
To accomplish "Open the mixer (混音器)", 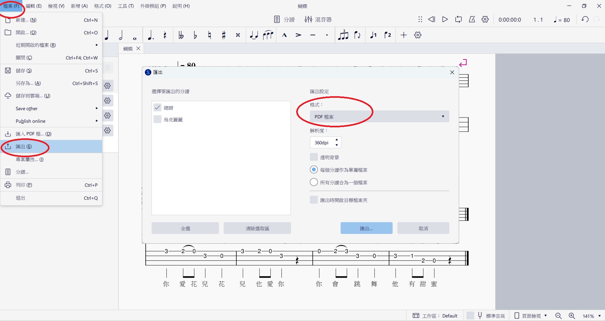I will click(x=318, y=19).
